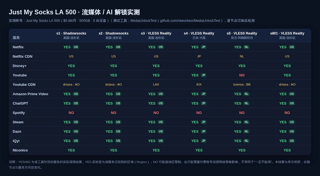Viewport: 320px width, 176px height.
Task: Click the Dazn JP badge
Action: click(x=204, y=132)
